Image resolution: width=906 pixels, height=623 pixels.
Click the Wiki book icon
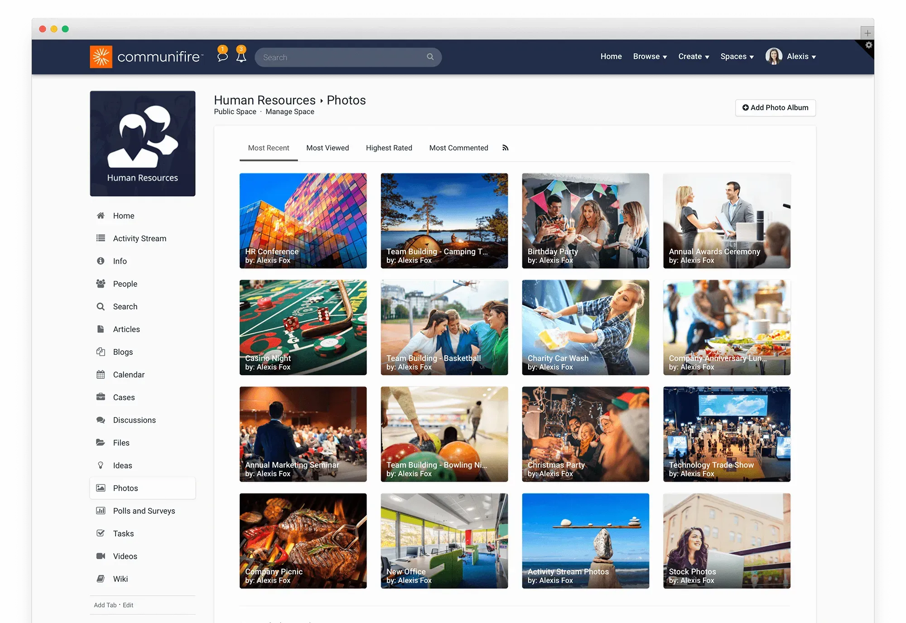(x=101, y=579)
